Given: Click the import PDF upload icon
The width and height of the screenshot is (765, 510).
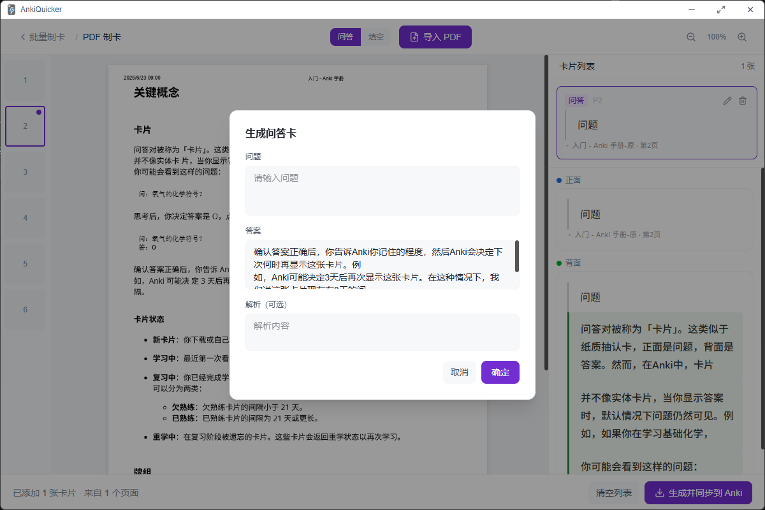Looking at the screenshot, I should (414, 37).
